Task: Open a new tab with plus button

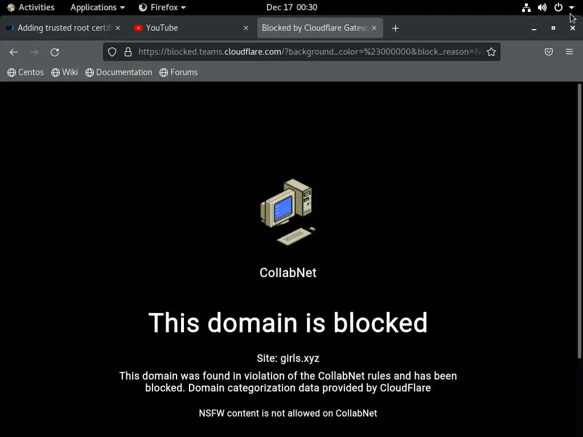Action: [x=395, y=28]
